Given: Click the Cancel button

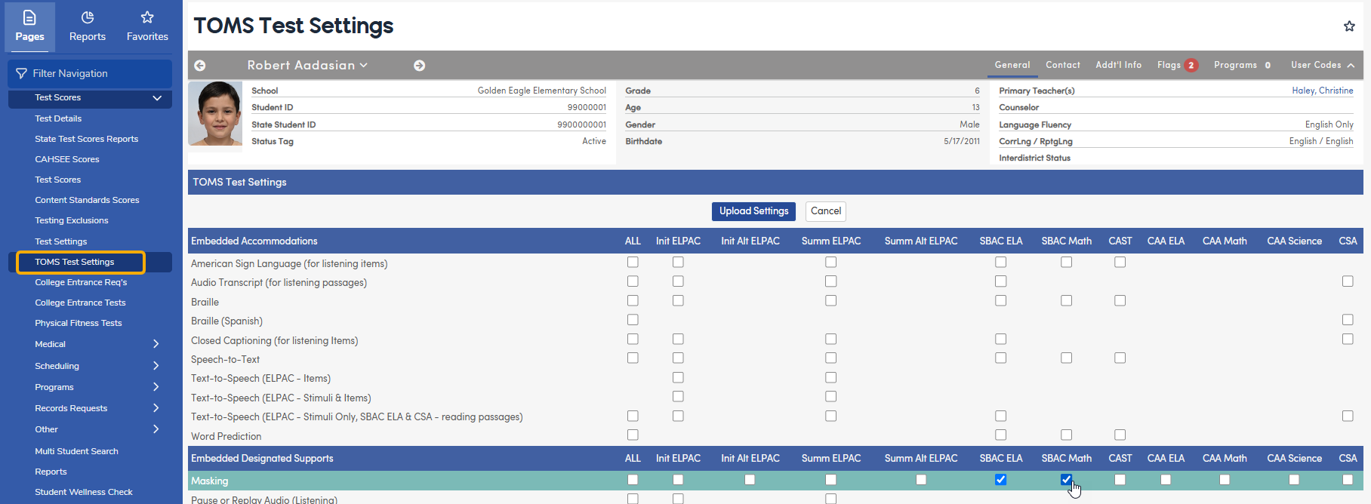Looking at the screenshot, I should [826, 211].
